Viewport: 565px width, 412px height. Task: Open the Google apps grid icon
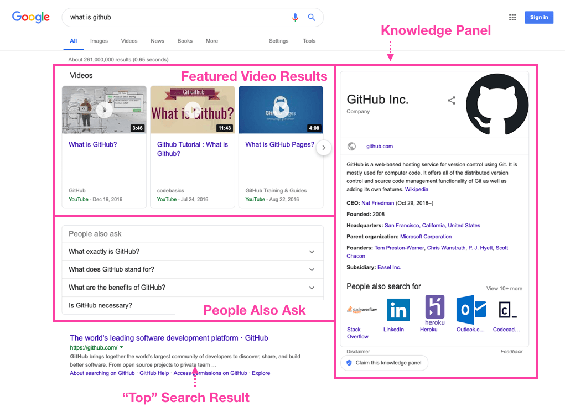[512, 17]
